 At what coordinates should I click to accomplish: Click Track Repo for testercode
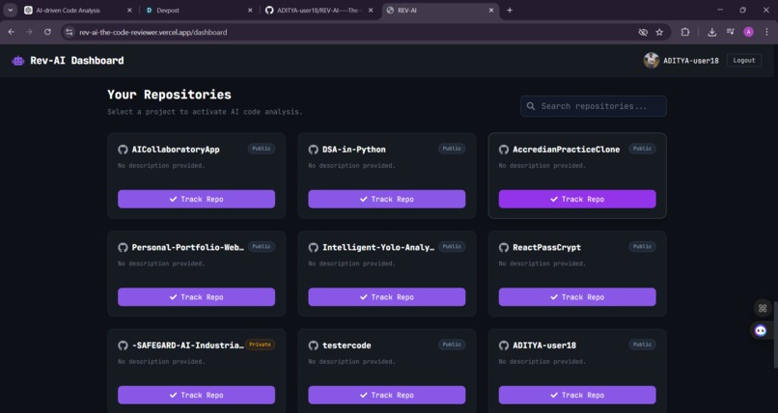pos(387,396)
